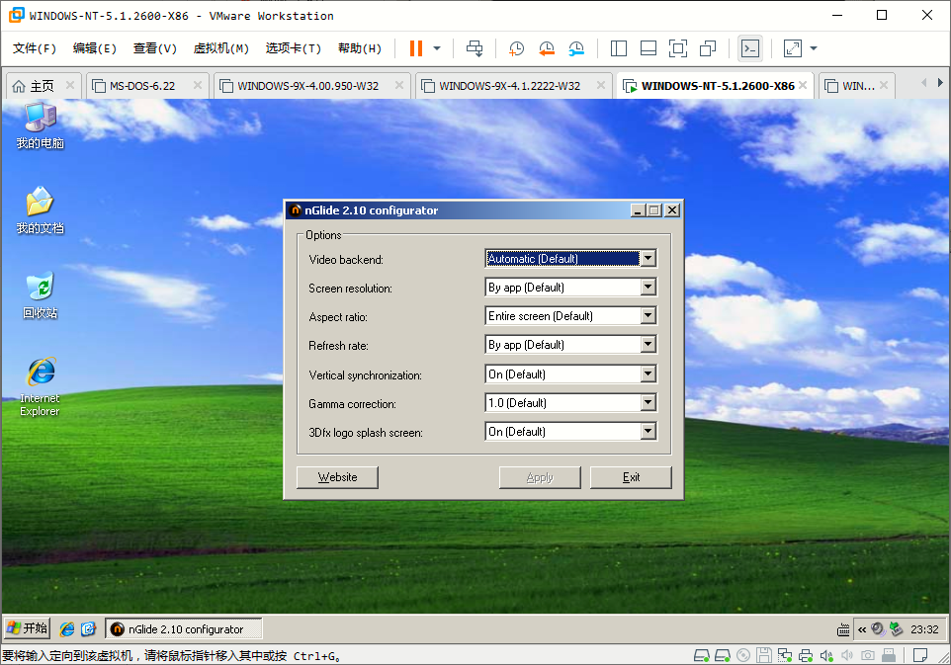
Task: Click the sound card status icon with green dot
Action: (826, 655)
